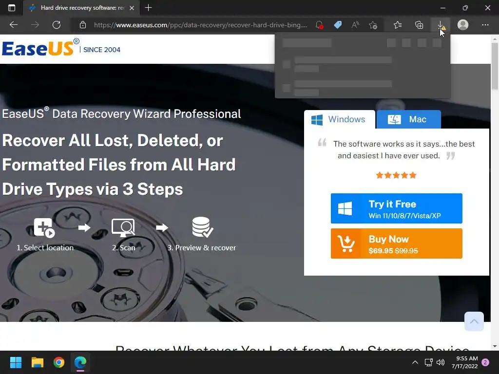Image resolution: width=499 pixels, height=374 pixels.
Task: Switch to the Mac tab
Action: (x=409, y=119)
